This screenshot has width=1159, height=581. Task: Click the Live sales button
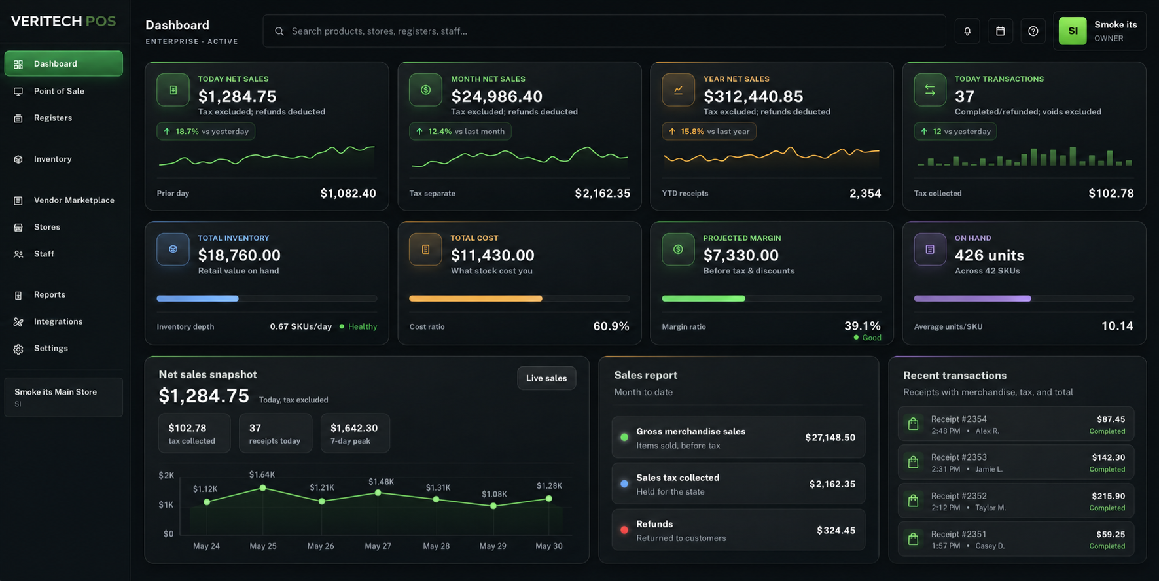tap(546, 378)
